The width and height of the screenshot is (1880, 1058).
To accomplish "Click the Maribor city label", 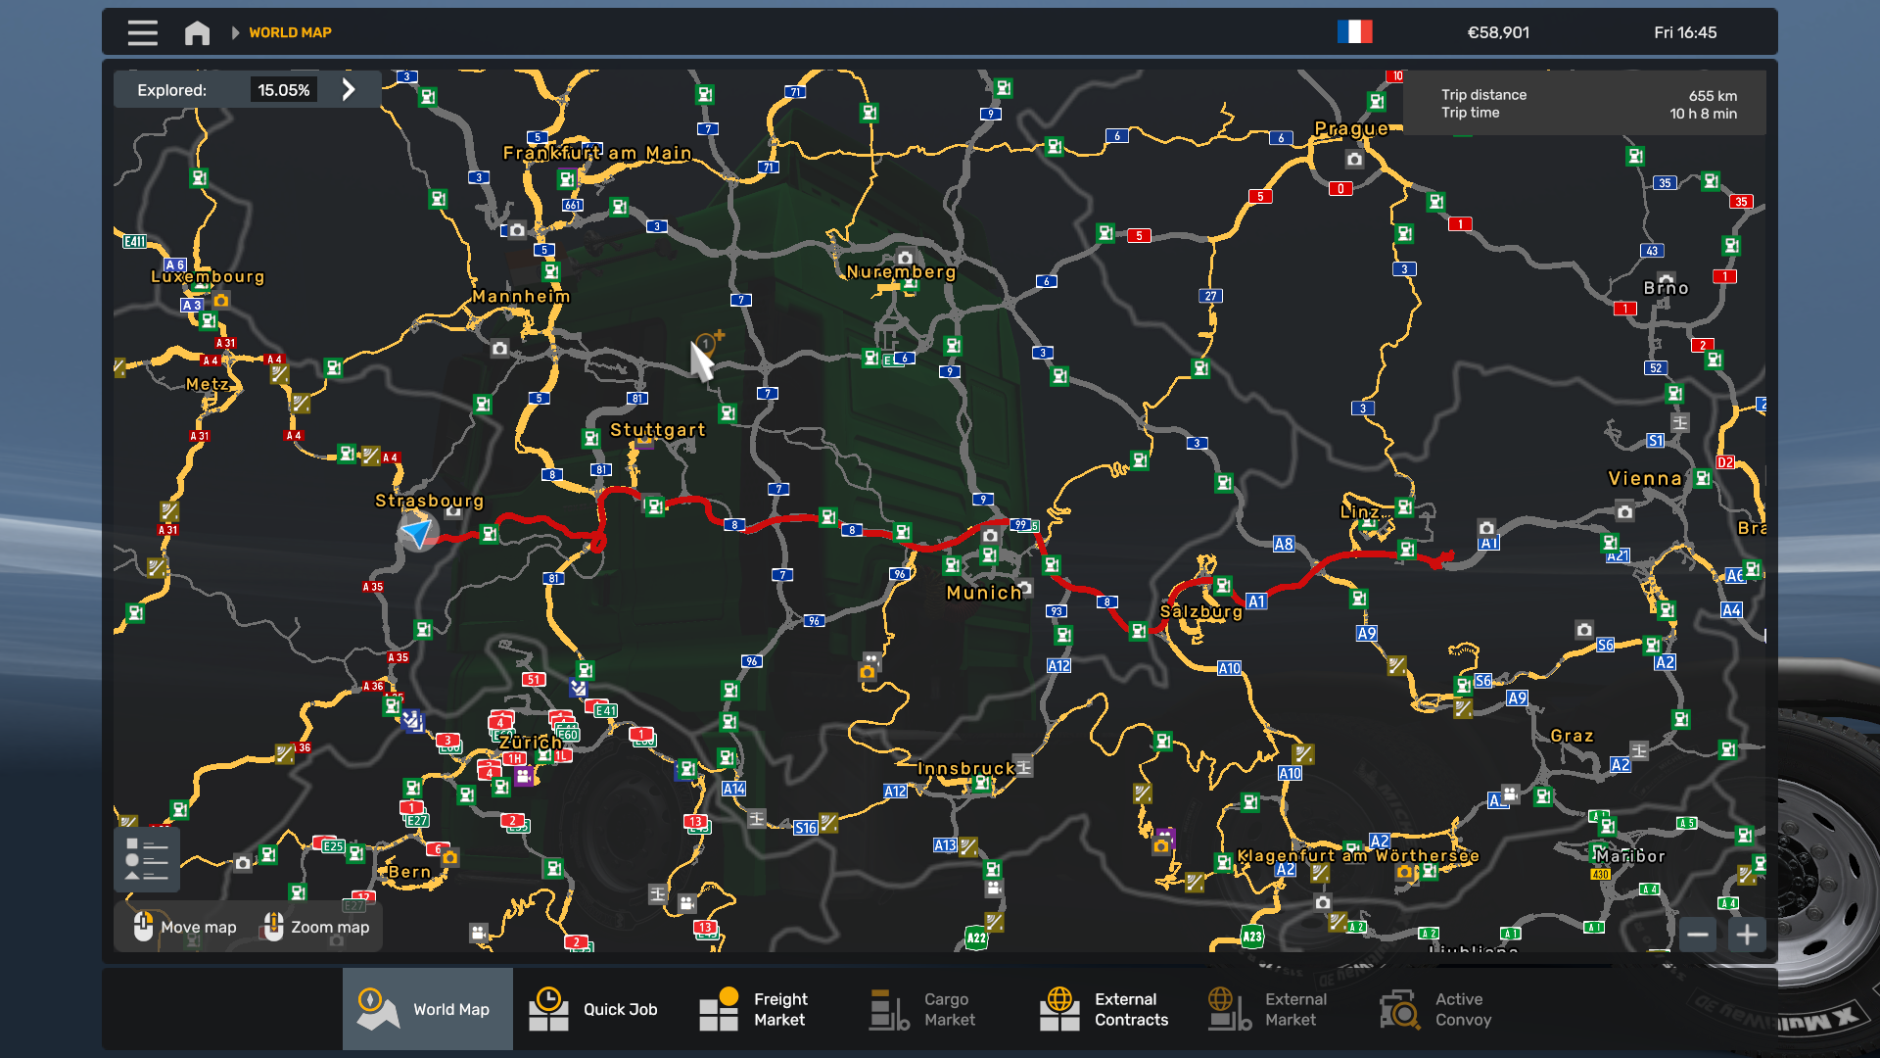I will pos(1629,856).
